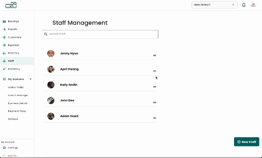The image size is (262, 158).
Task: Add a New Staff member
Action: point(247,142)
